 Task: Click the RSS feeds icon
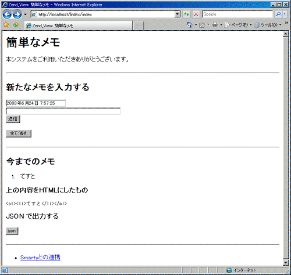click(x=202, y=25)
